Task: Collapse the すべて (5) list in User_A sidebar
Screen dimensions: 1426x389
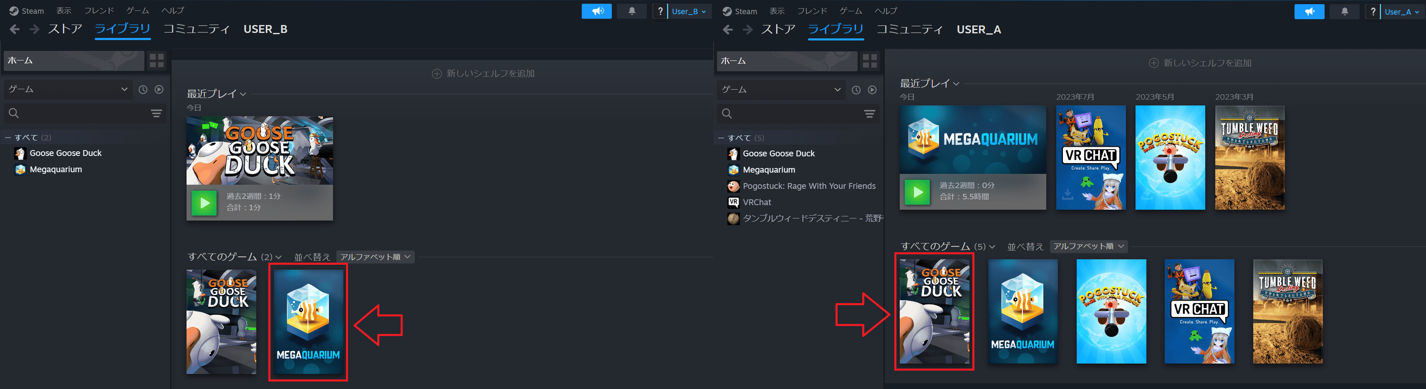Action: (721, 138)
